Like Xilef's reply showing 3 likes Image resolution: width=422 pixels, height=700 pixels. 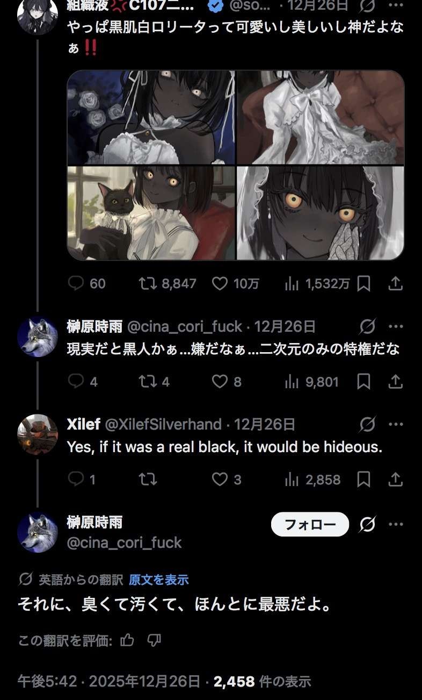click(x=227, y=479)
